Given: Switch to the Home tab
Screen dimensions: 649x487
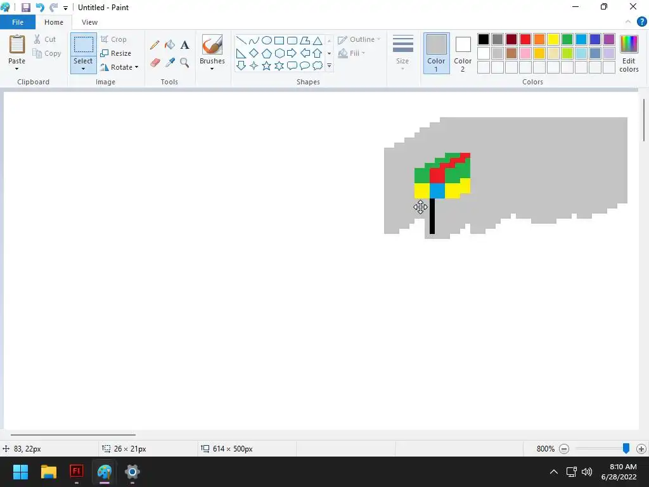Looking at the screenshot, I should (54, 22).
